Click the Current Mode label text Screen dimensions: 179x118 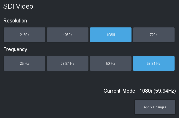pyautogui.click(x=120, y=91)
